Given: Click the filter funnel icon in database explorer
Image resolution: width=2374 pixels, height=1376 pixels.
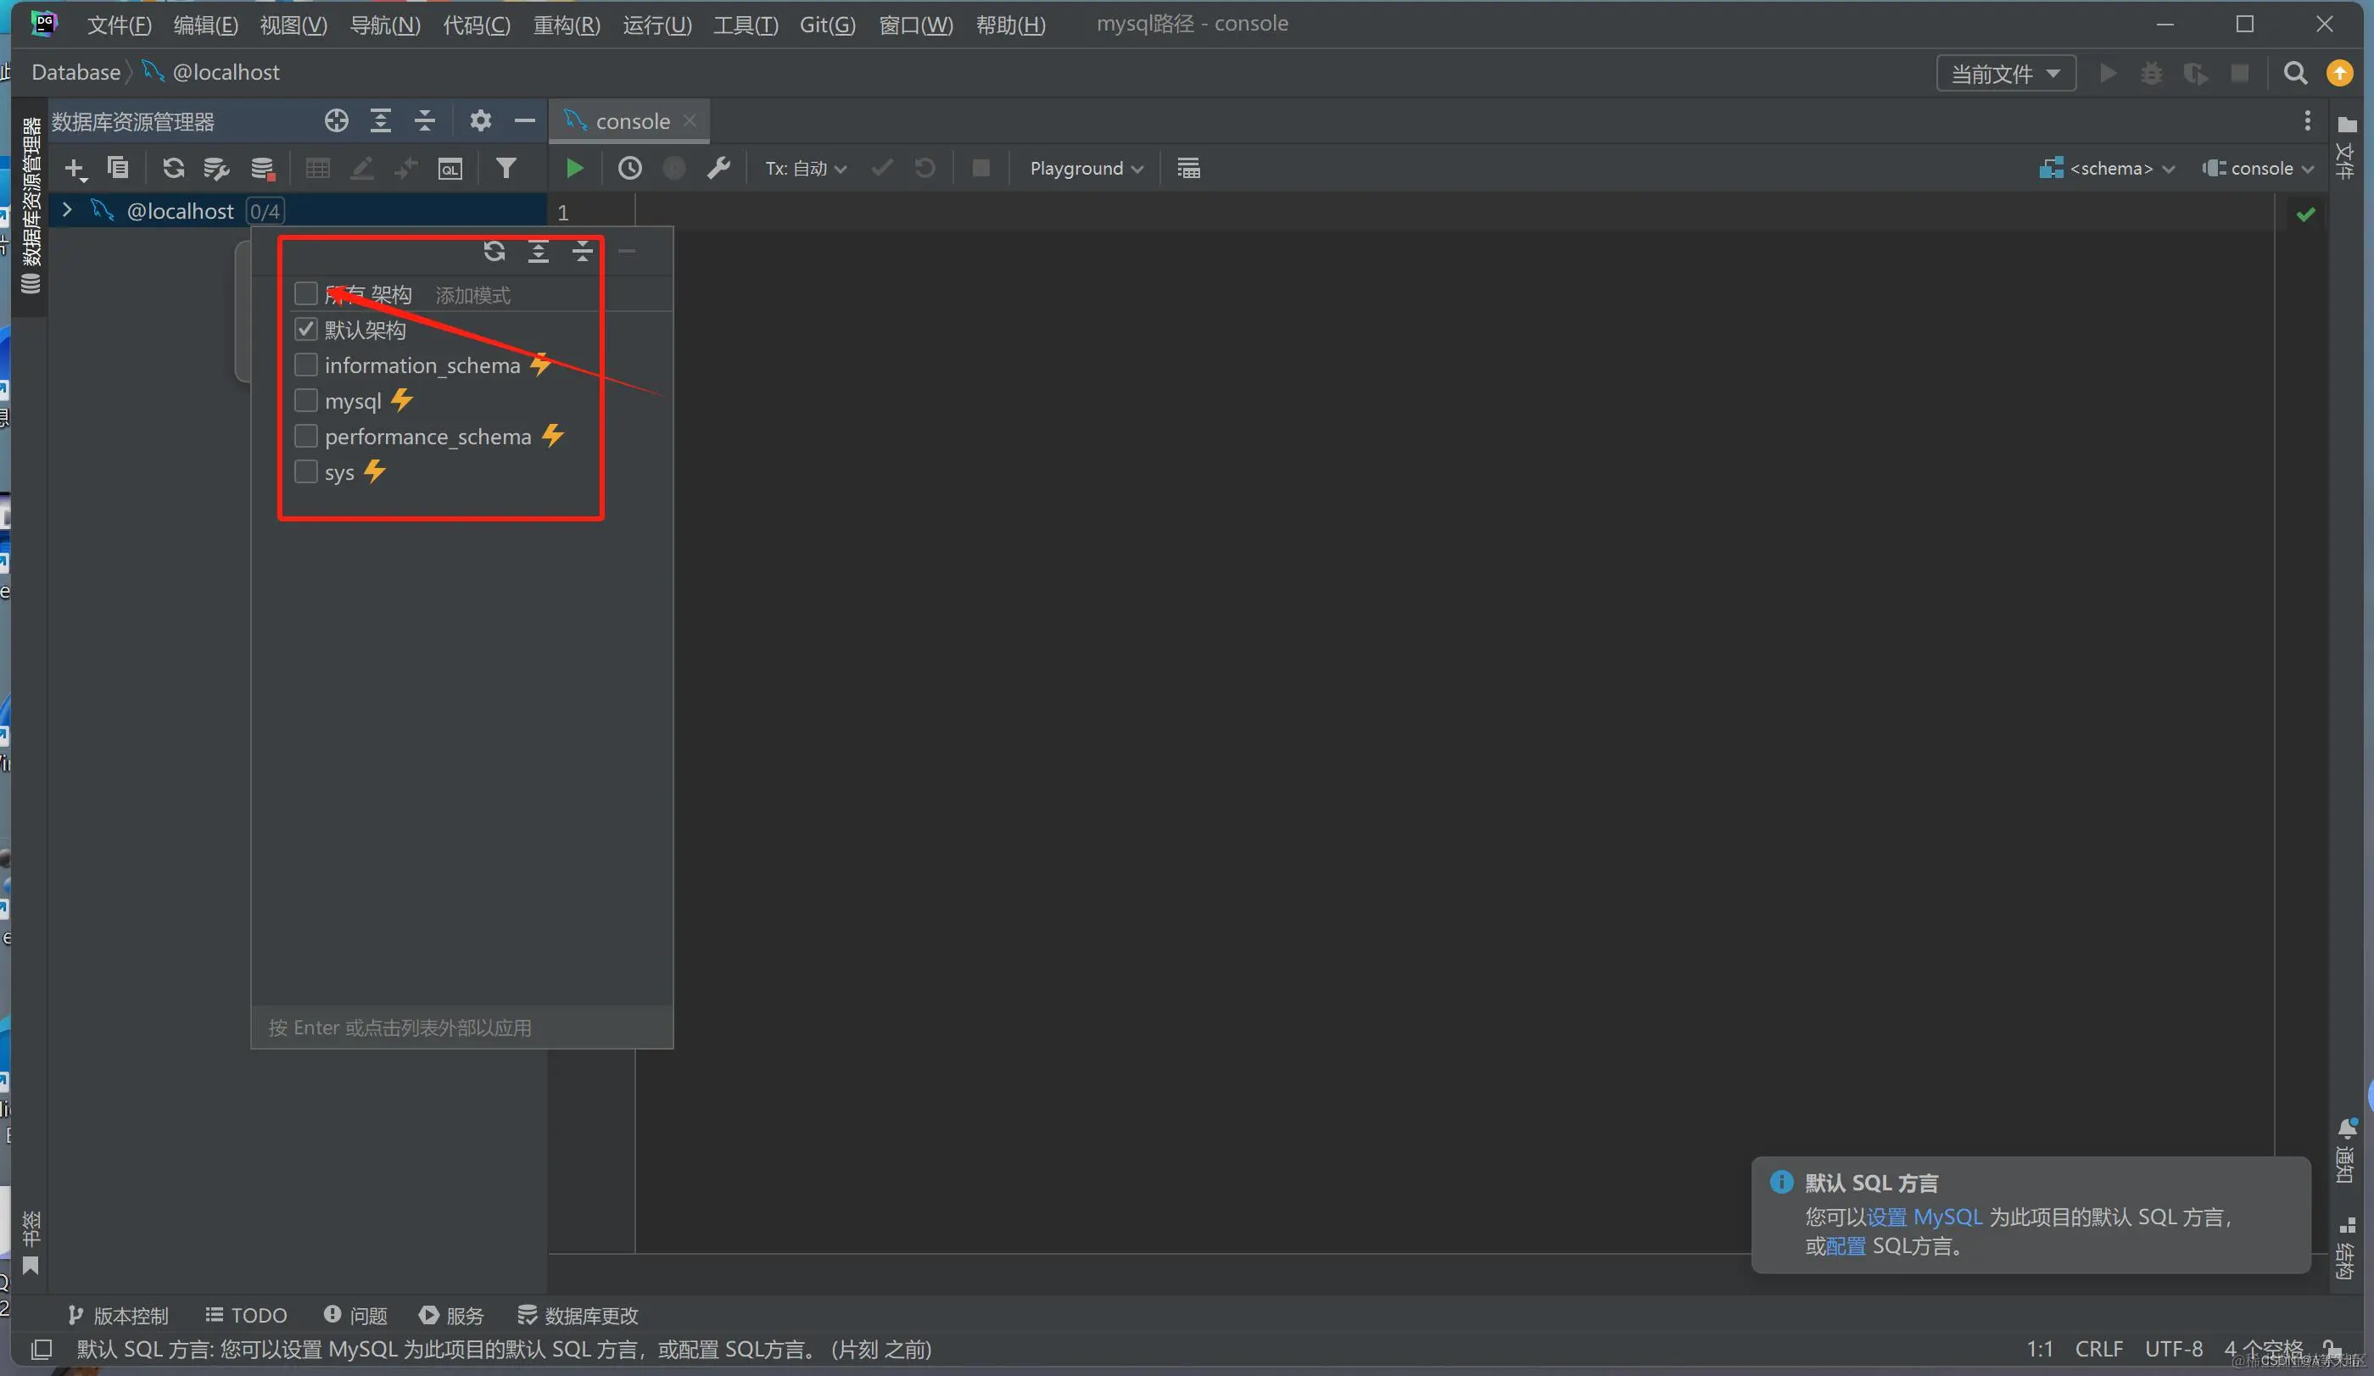Looking at the screenshot, I should click(506, 169).
